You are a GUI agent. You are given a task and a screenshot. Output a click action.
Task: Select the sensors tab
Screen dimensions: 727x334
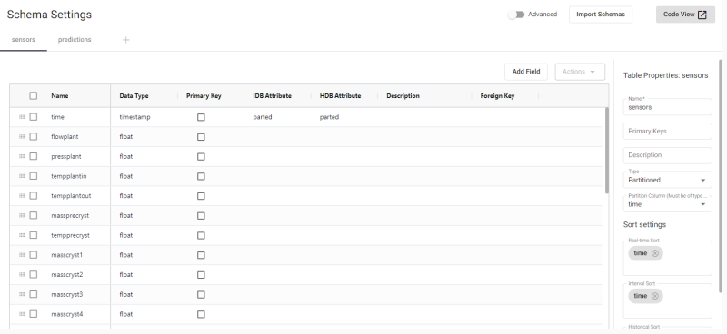(x=24, y=40)
